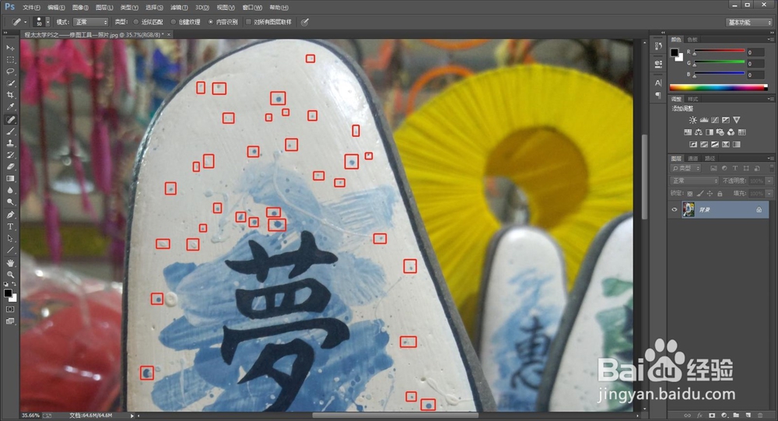Enable 对所有图层取样 checkbox
Screen dimensions: 778x421
click(248, 22)
